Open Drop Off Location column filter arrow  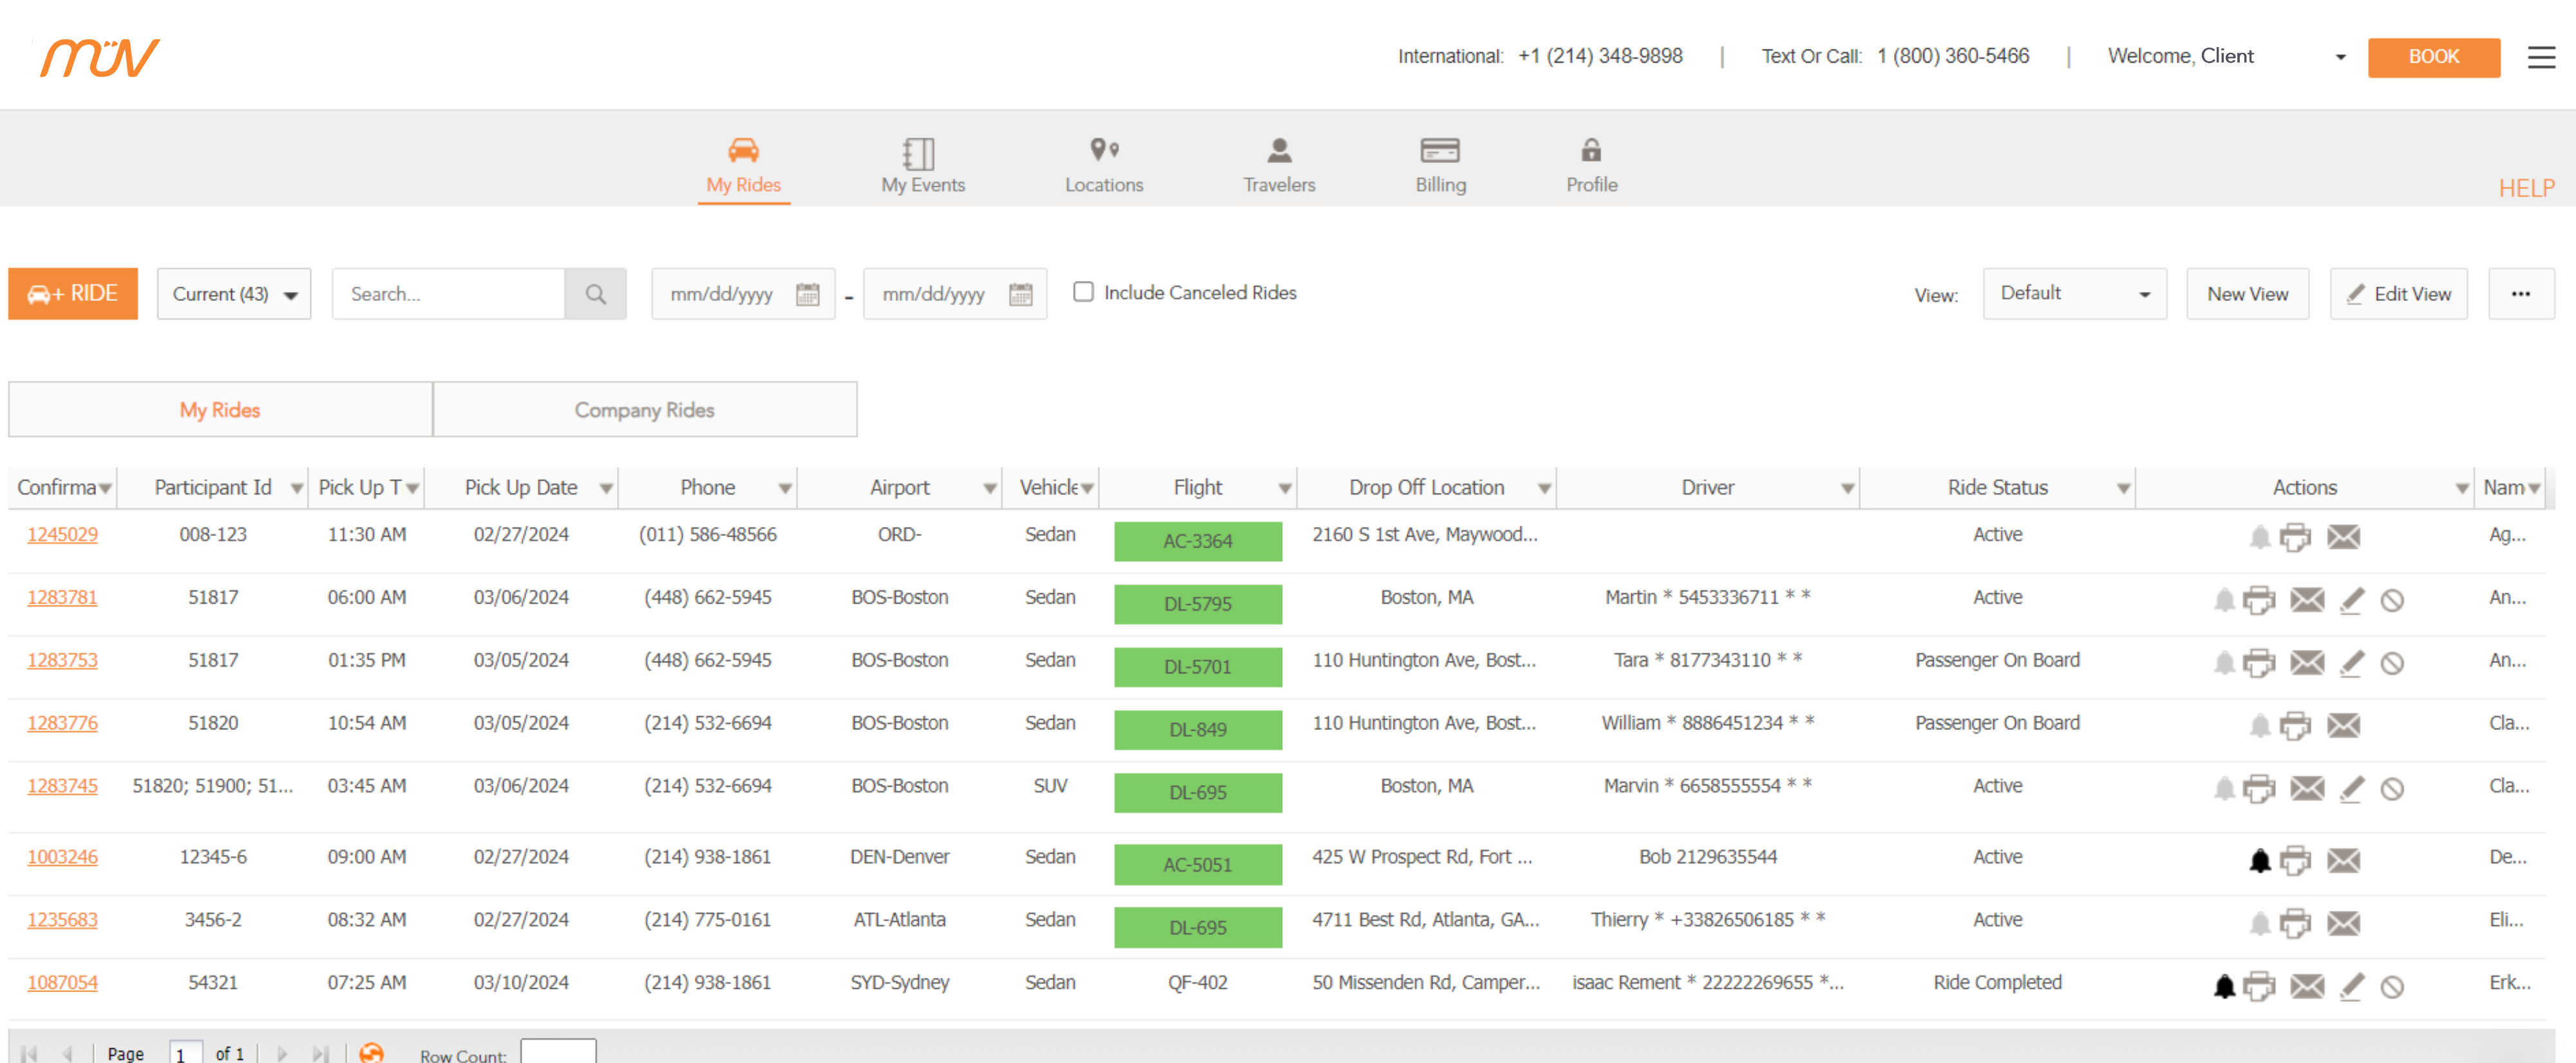click(1544, 488)
